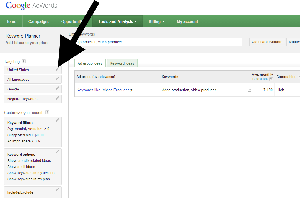
Task: Edit Keyword options with pencil icon
Action: [57, 152]
